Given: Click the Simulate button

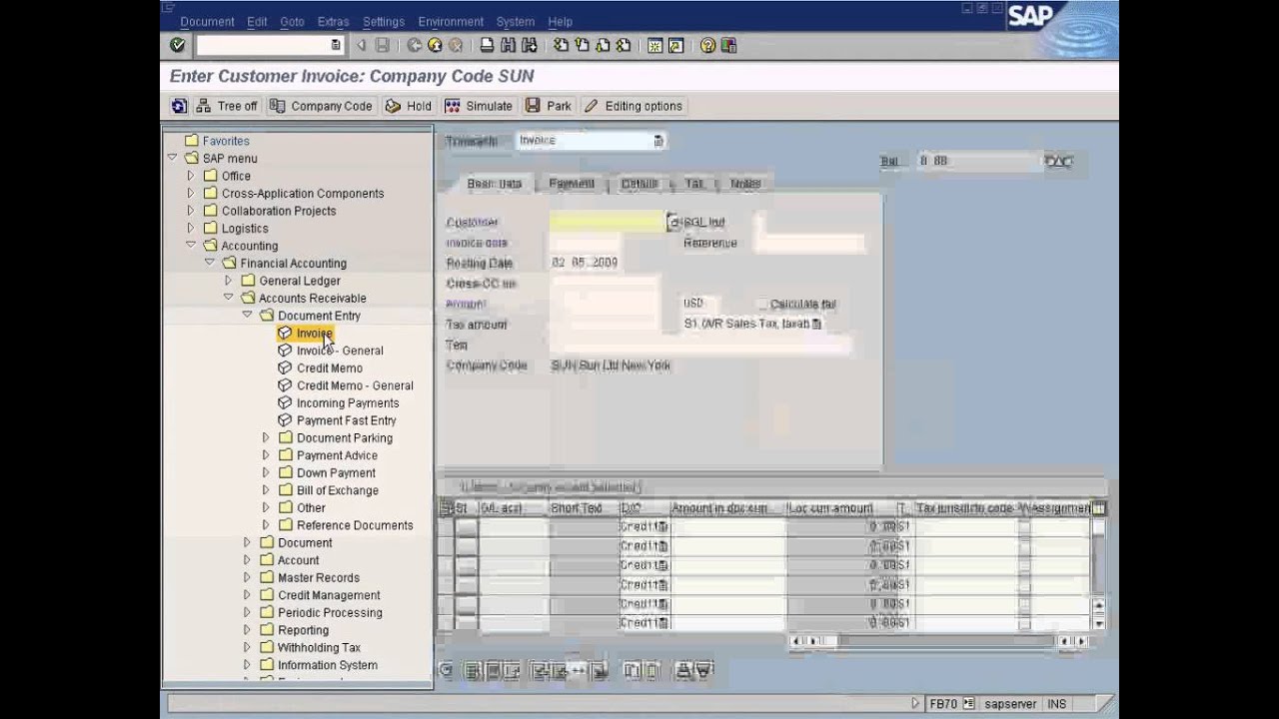Looking at the screenshot, I should point(479,106).
